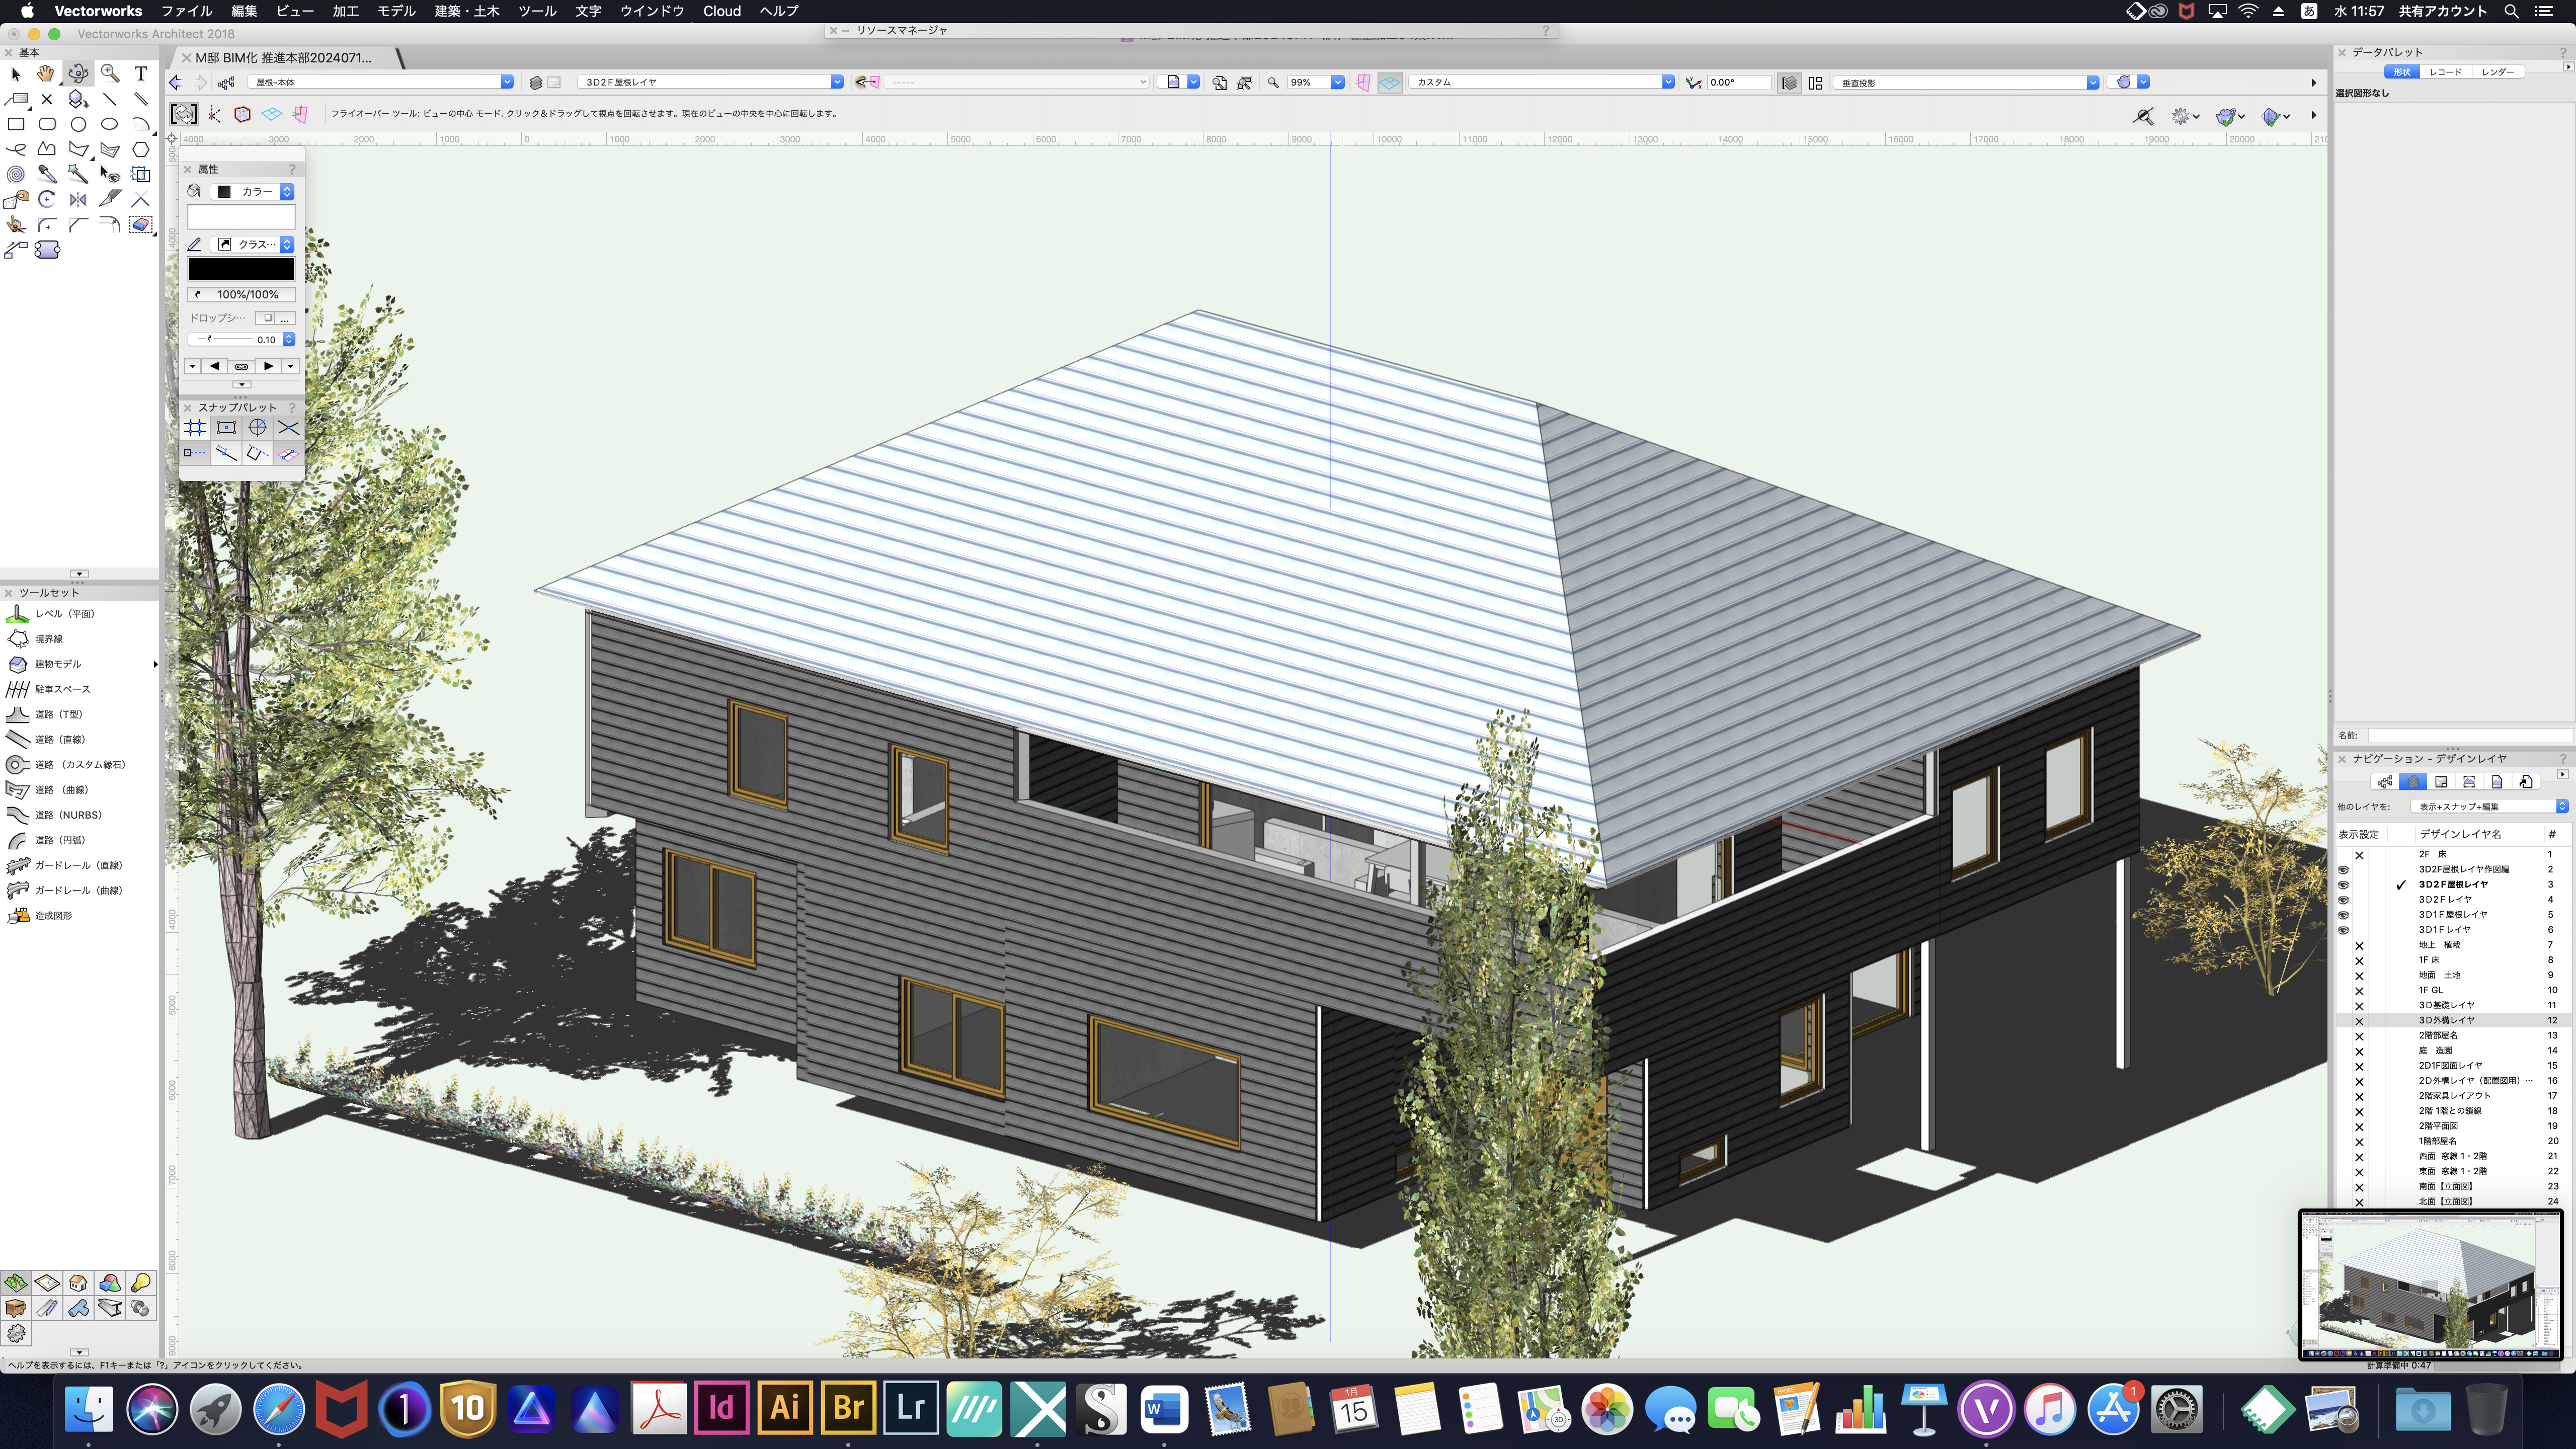Switch to the レコード tab
Screen dimensions: 2576x1449
[2445, 72]
